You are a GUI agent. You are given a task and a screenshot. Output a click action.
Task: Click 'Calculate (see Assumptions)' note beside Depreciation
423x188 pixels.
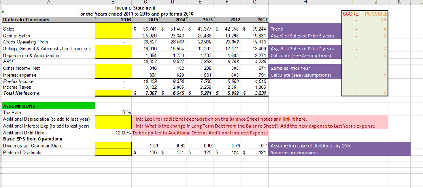click(305, 55)
